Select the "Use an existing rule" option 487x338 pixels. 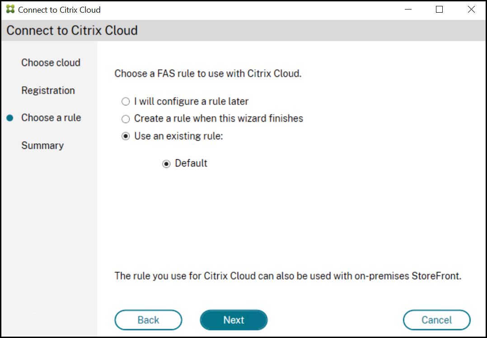[x=126, y=136]
